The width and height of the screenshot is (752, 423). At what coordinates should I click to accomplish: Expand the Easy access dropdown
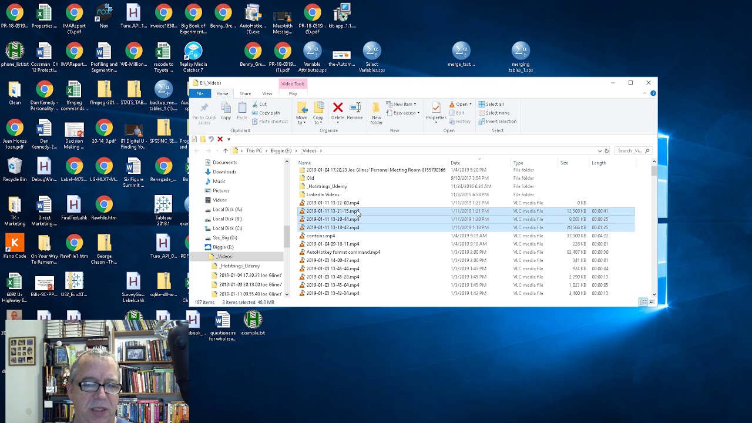pos(403,113)
